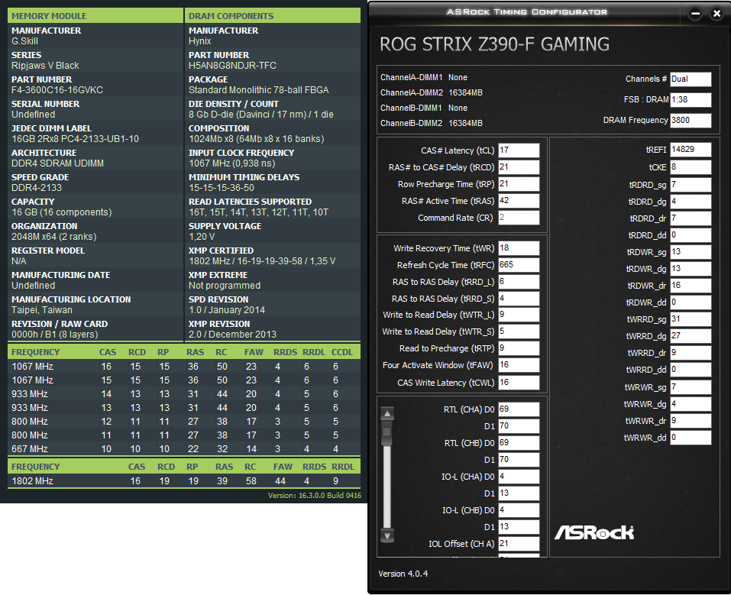Click Version 16.3.0.0 Build 0416 text
The height and width of the screenshot is (595, 731).
pos(314,495)
